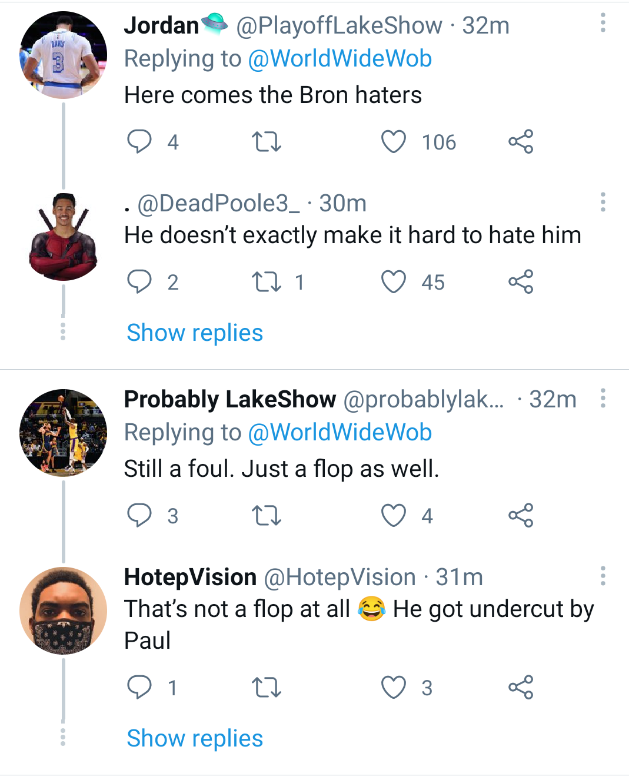Viewport: 629px width, 783px height.
Task: Reply to "Still a foul" tweet
Action: coord(139,516)
